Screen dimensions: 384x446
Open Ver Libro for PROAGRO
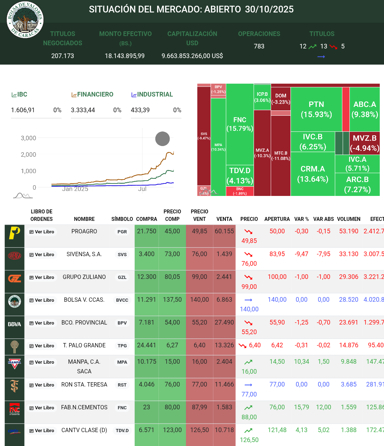tap(42, 232)
